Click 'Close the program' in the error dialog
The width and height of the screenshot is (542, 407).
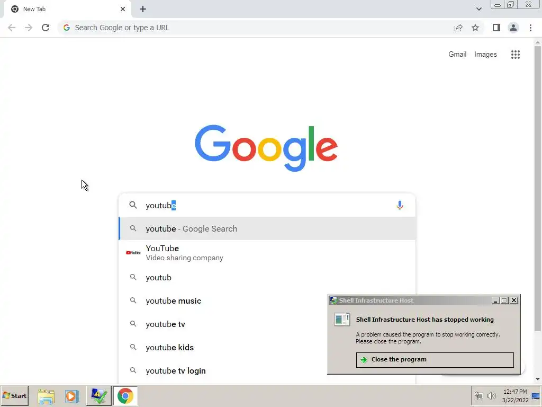435,360
